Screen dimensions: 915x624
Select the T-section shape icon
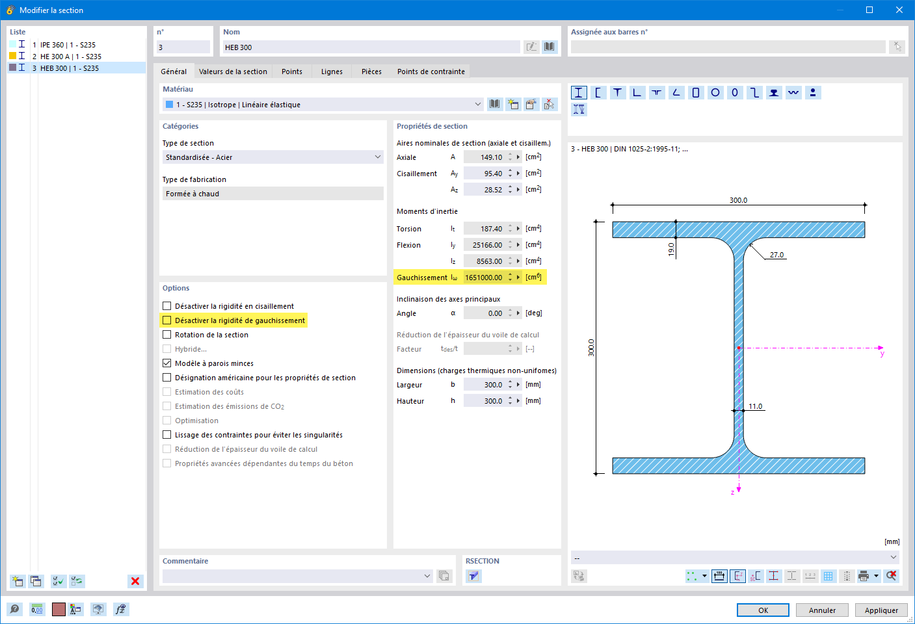click(x=618, y=92)
